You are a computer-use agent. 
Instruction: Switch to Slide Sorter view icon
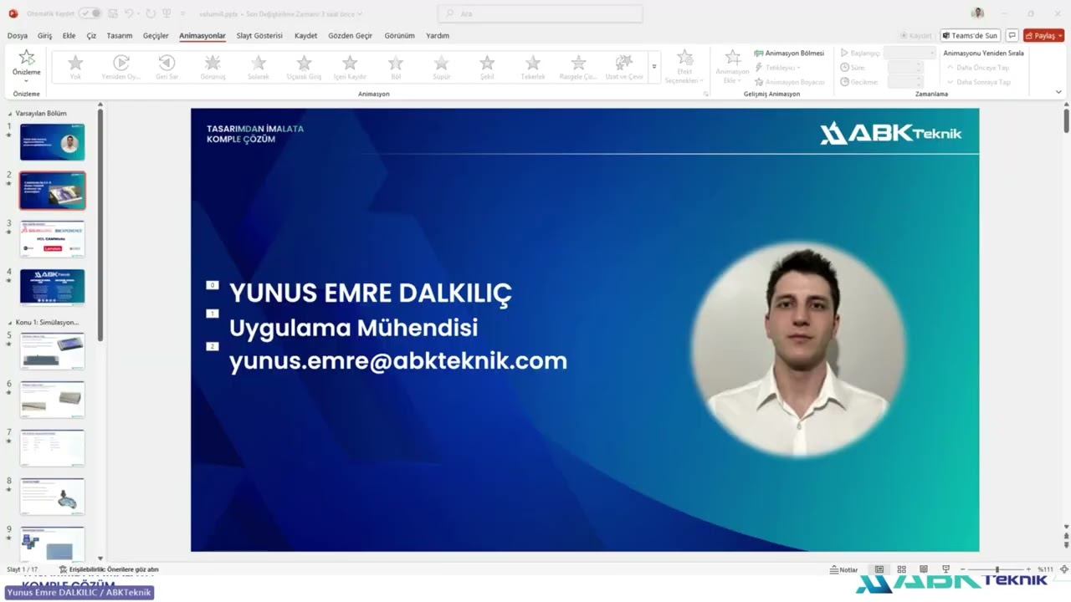(x=901, y=569)
